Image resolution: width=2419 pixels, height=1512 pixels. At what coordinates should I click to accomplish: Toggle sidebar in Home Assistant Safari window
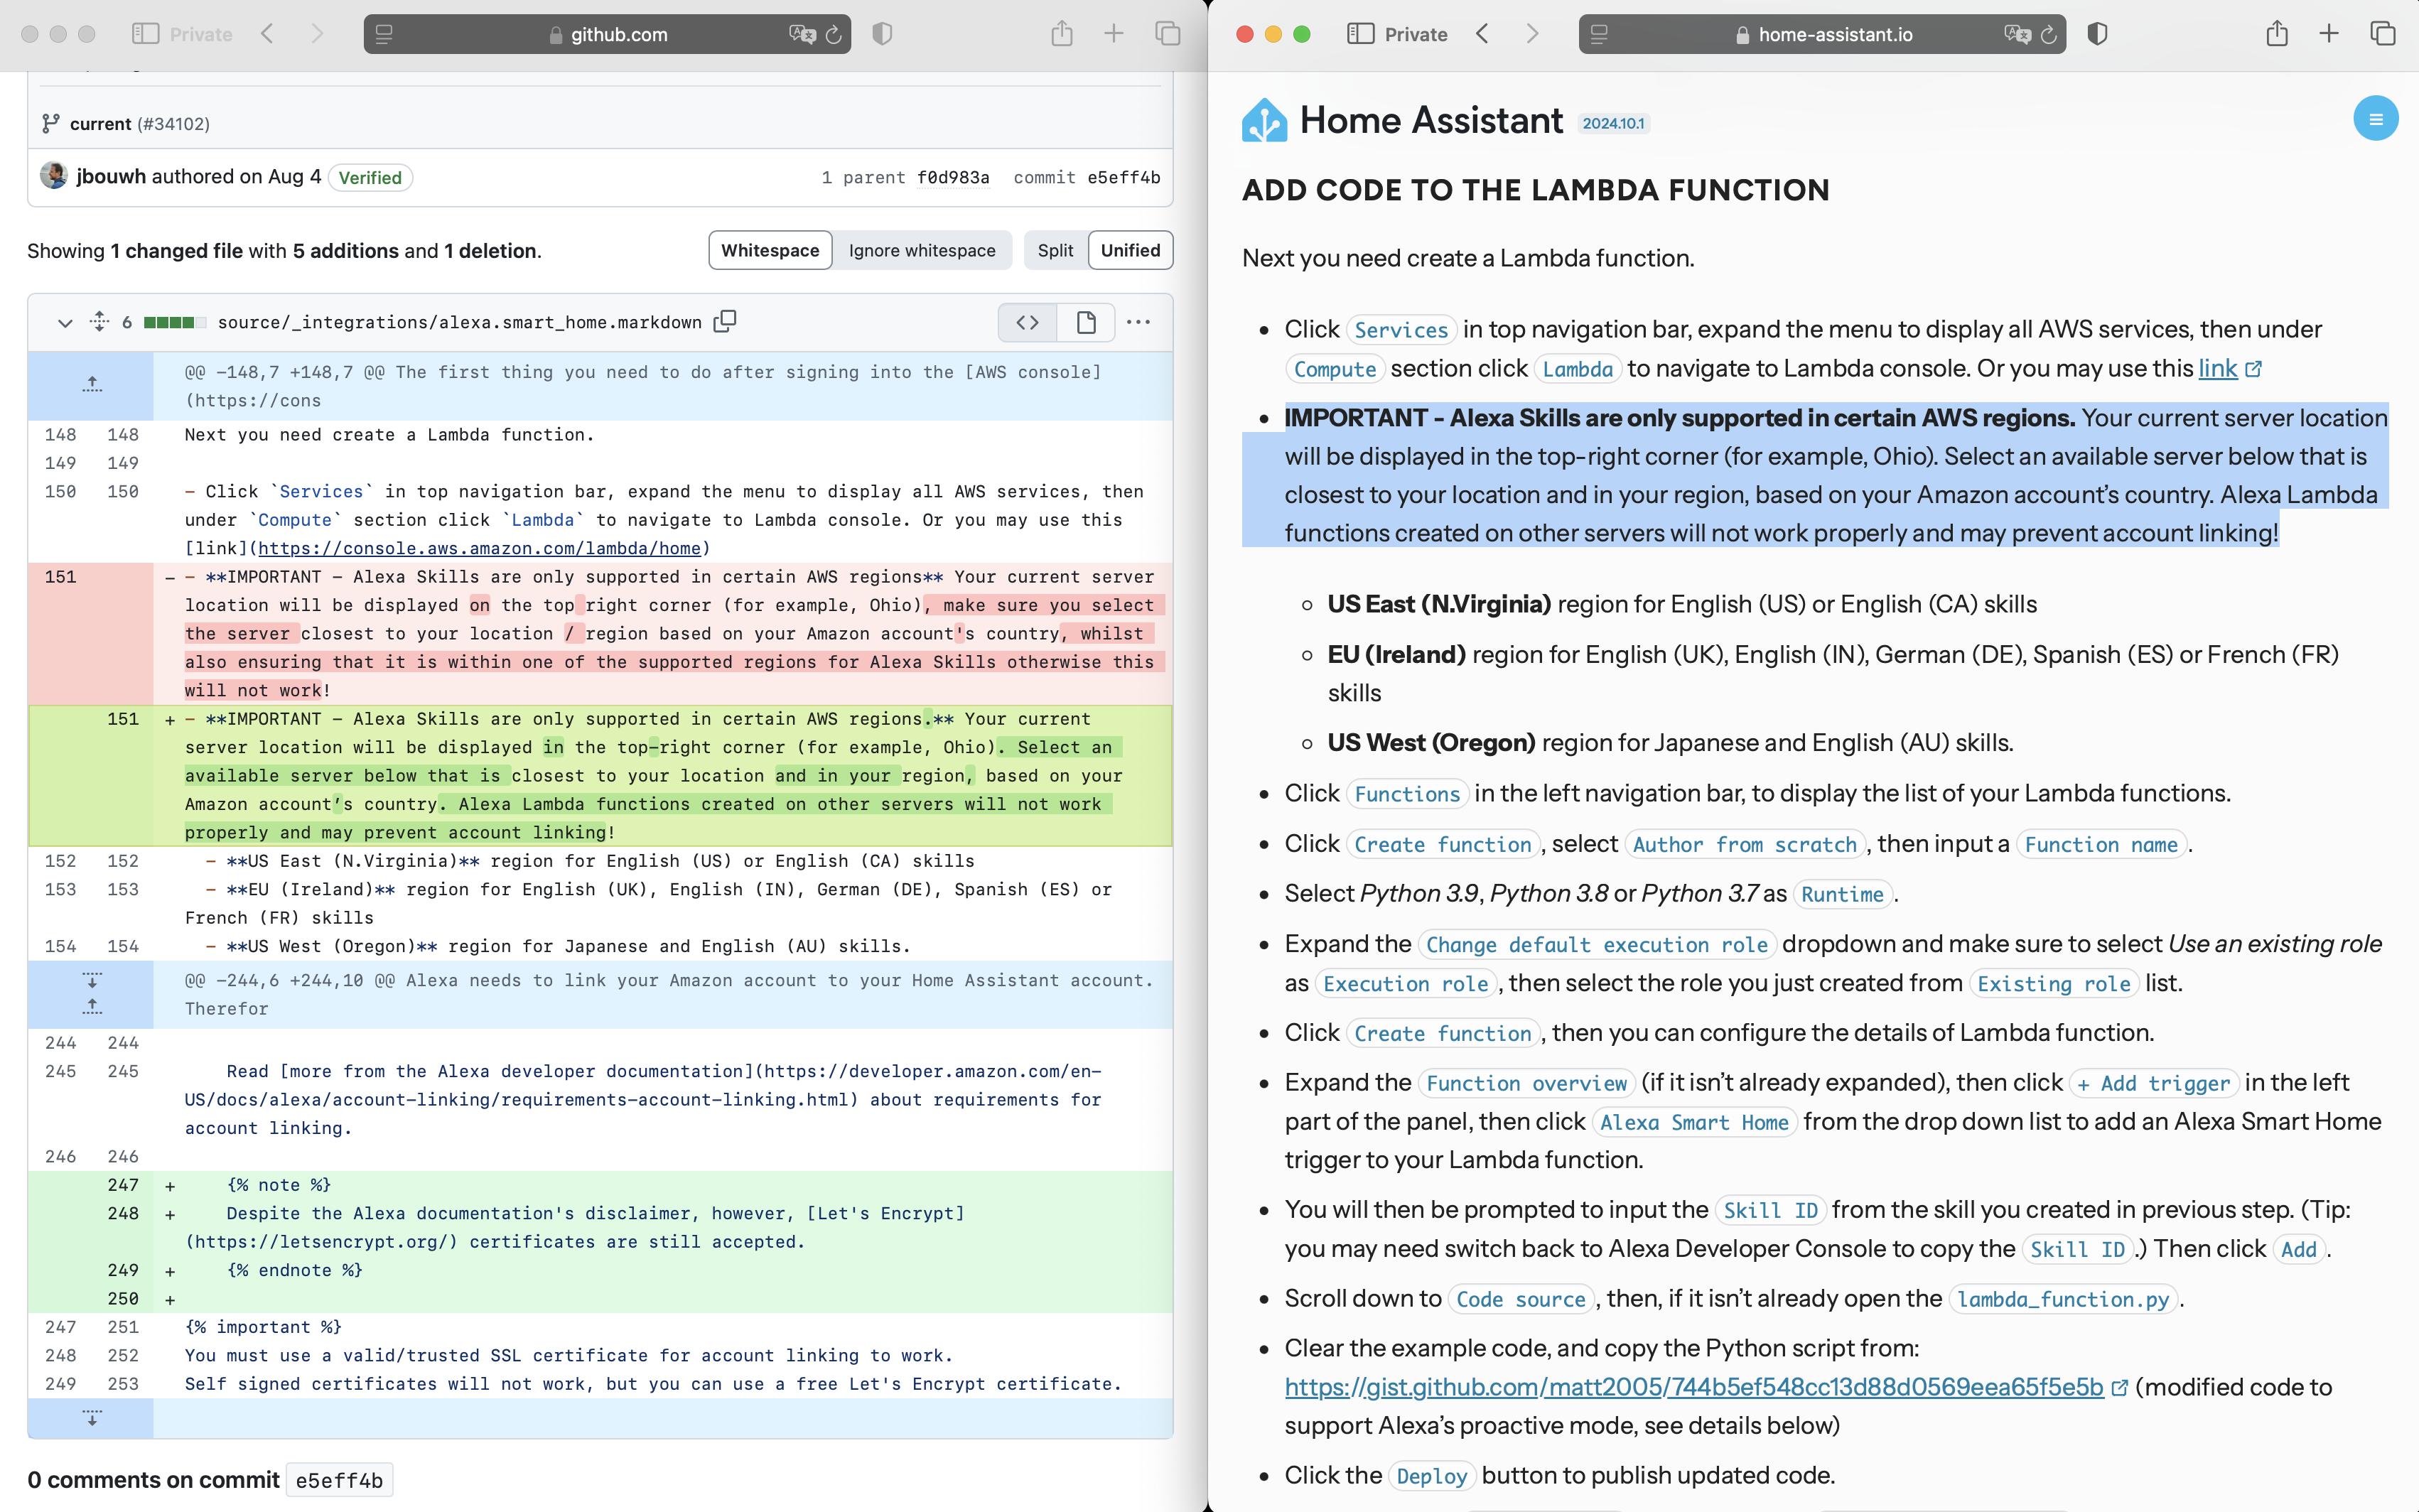[1360, 34]
